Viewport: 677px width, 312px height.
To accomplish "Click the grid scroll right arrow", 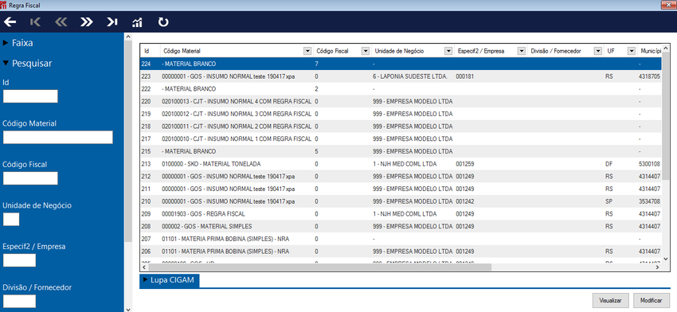I will (657, 267).
